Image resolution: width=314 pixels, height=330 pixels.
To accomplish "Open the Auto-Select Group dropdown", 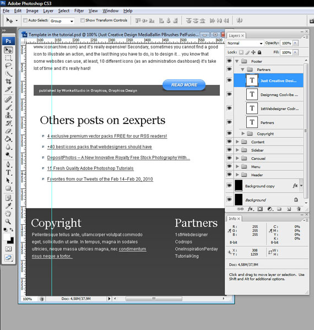I will pos(62,21).
